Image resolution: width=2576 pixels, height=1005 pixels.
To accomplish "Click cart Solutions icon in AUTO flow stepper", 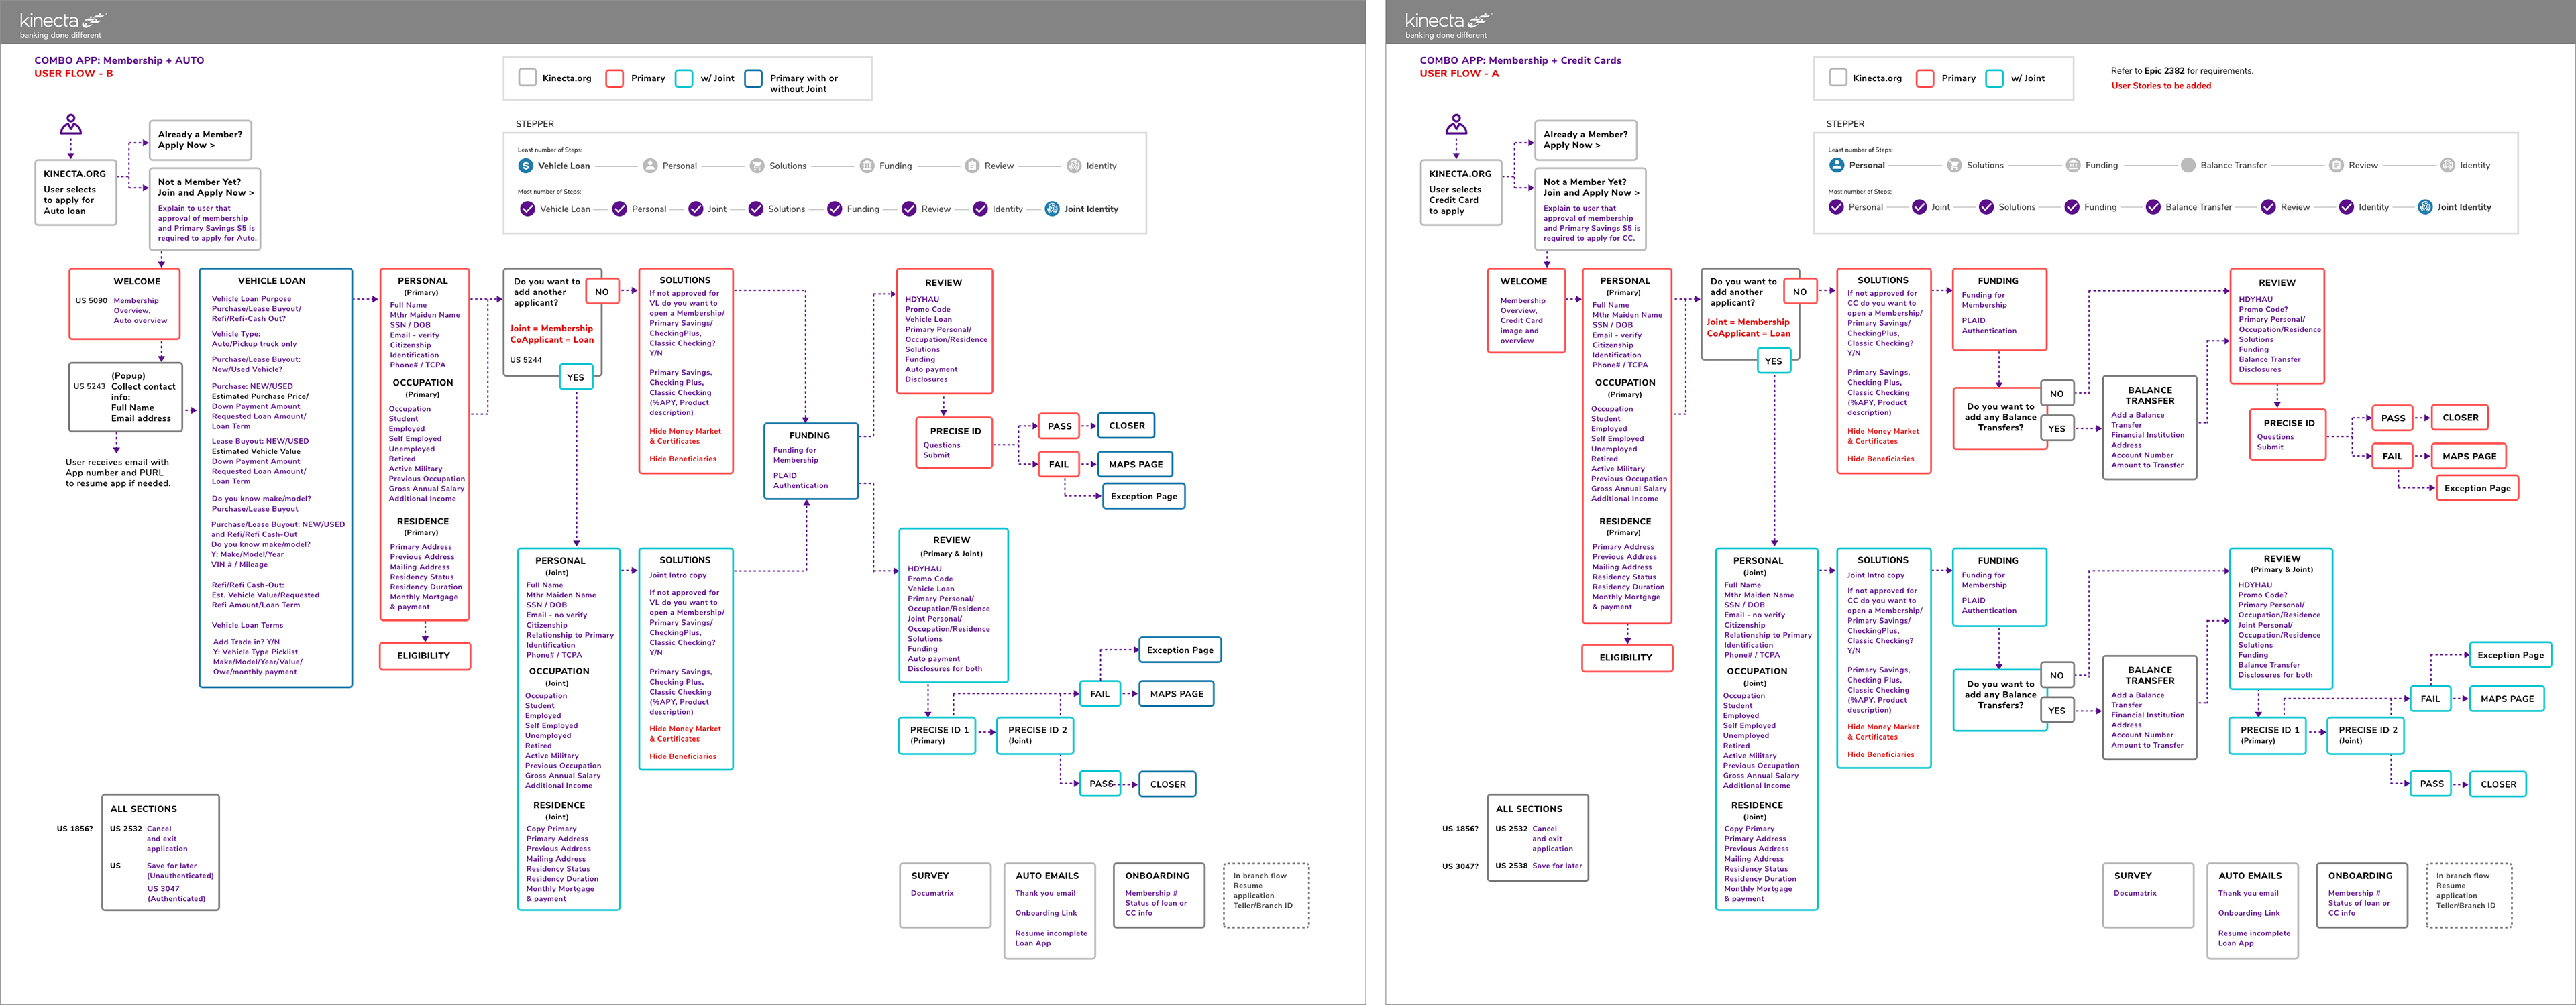I will coord(757,166).
